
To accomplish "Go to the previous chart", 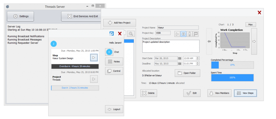I will point(209,42).
